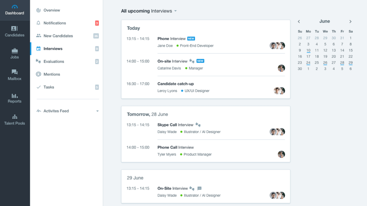Click the Tasks checkmark icon
Image resolution: width=367 pixels, height=206 pixels.
pos(38,87)
